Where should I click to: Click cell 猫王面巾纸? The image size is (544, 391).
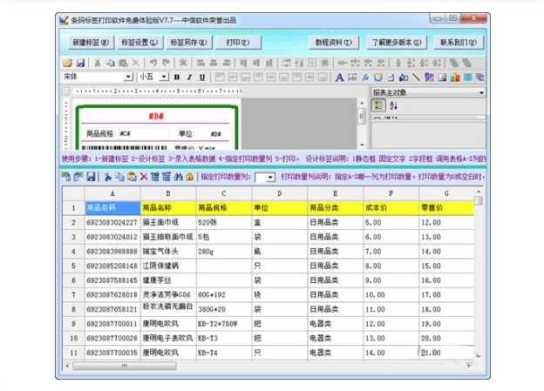coord(168,223)
